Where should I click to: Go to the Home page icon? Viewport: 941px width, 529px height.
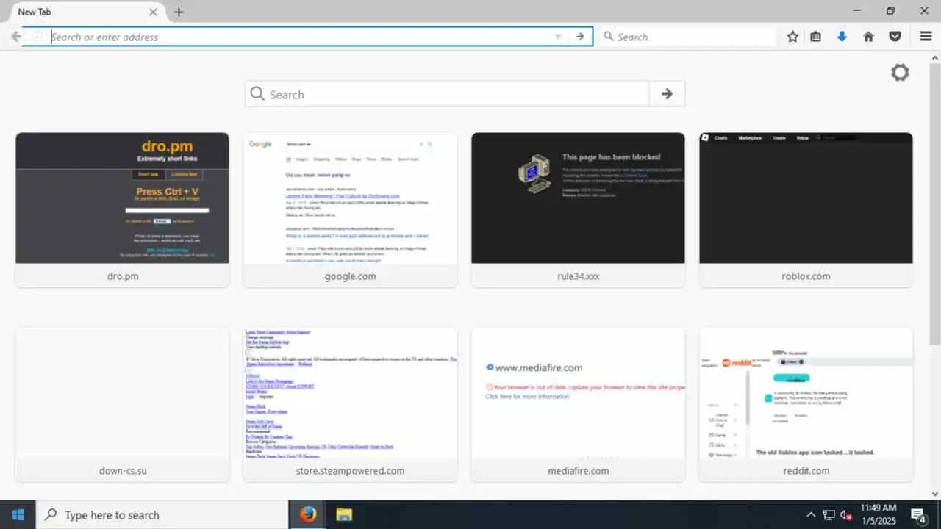869,37
